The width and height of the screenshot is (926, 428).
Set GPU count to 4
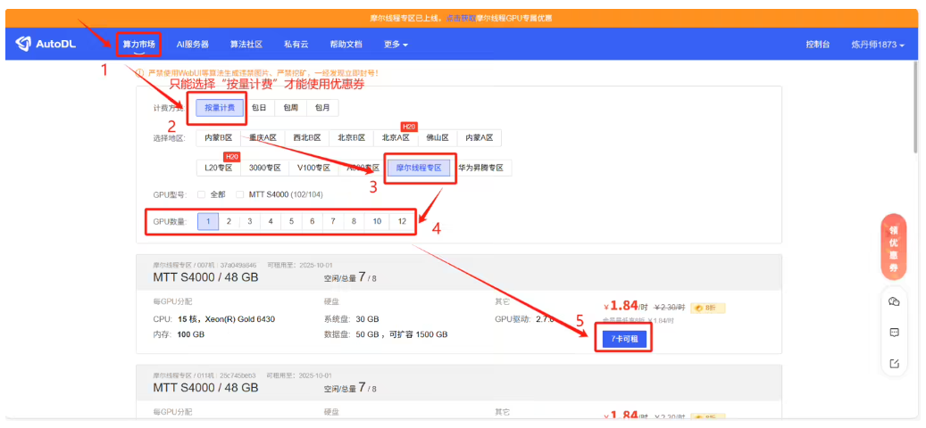[x=271, y=222]
